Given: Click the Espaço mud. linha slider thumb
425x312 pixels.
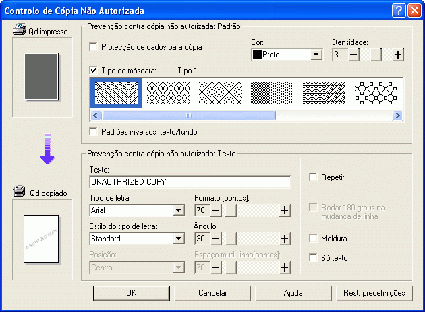Looking at the screenshot, I should 231,268.
